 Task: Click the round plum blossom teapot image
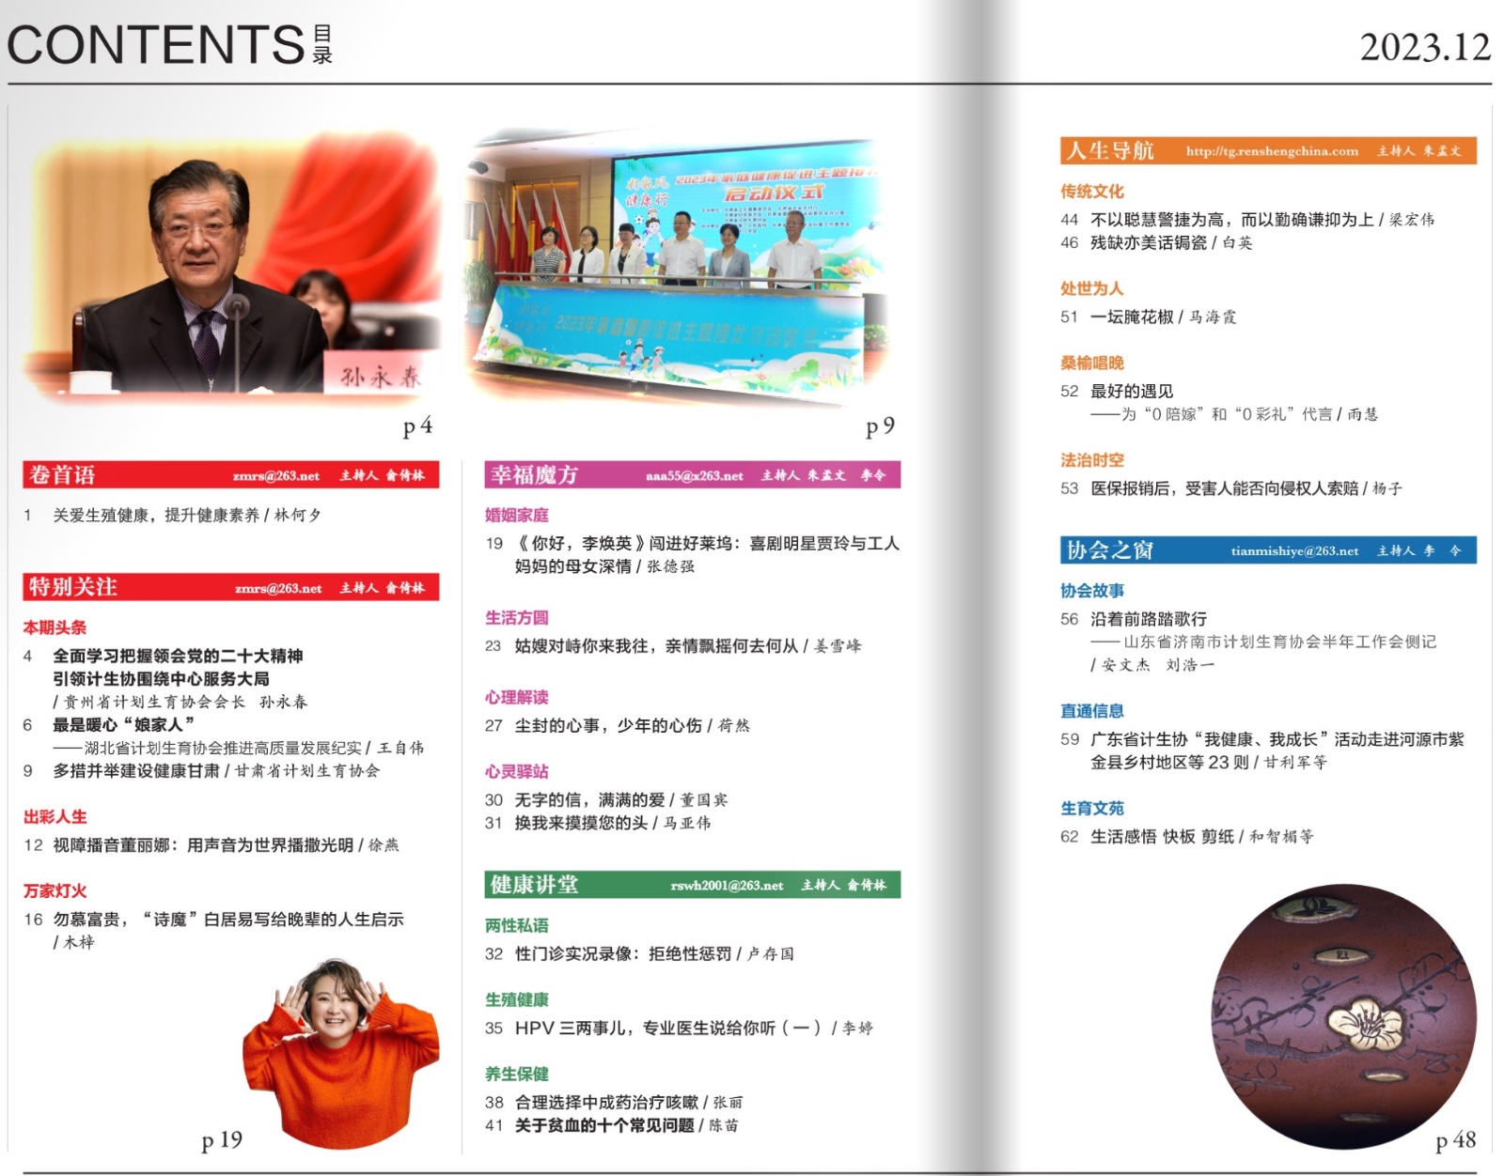coord(1343,1017)
